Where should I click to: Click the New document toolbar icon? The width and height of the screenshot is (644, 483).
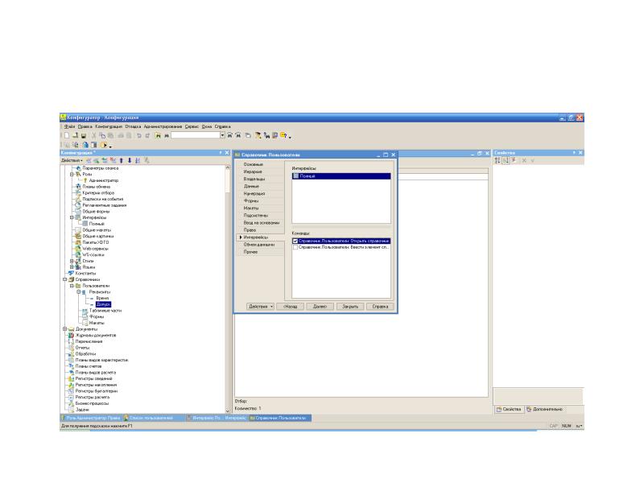point(67,135)
